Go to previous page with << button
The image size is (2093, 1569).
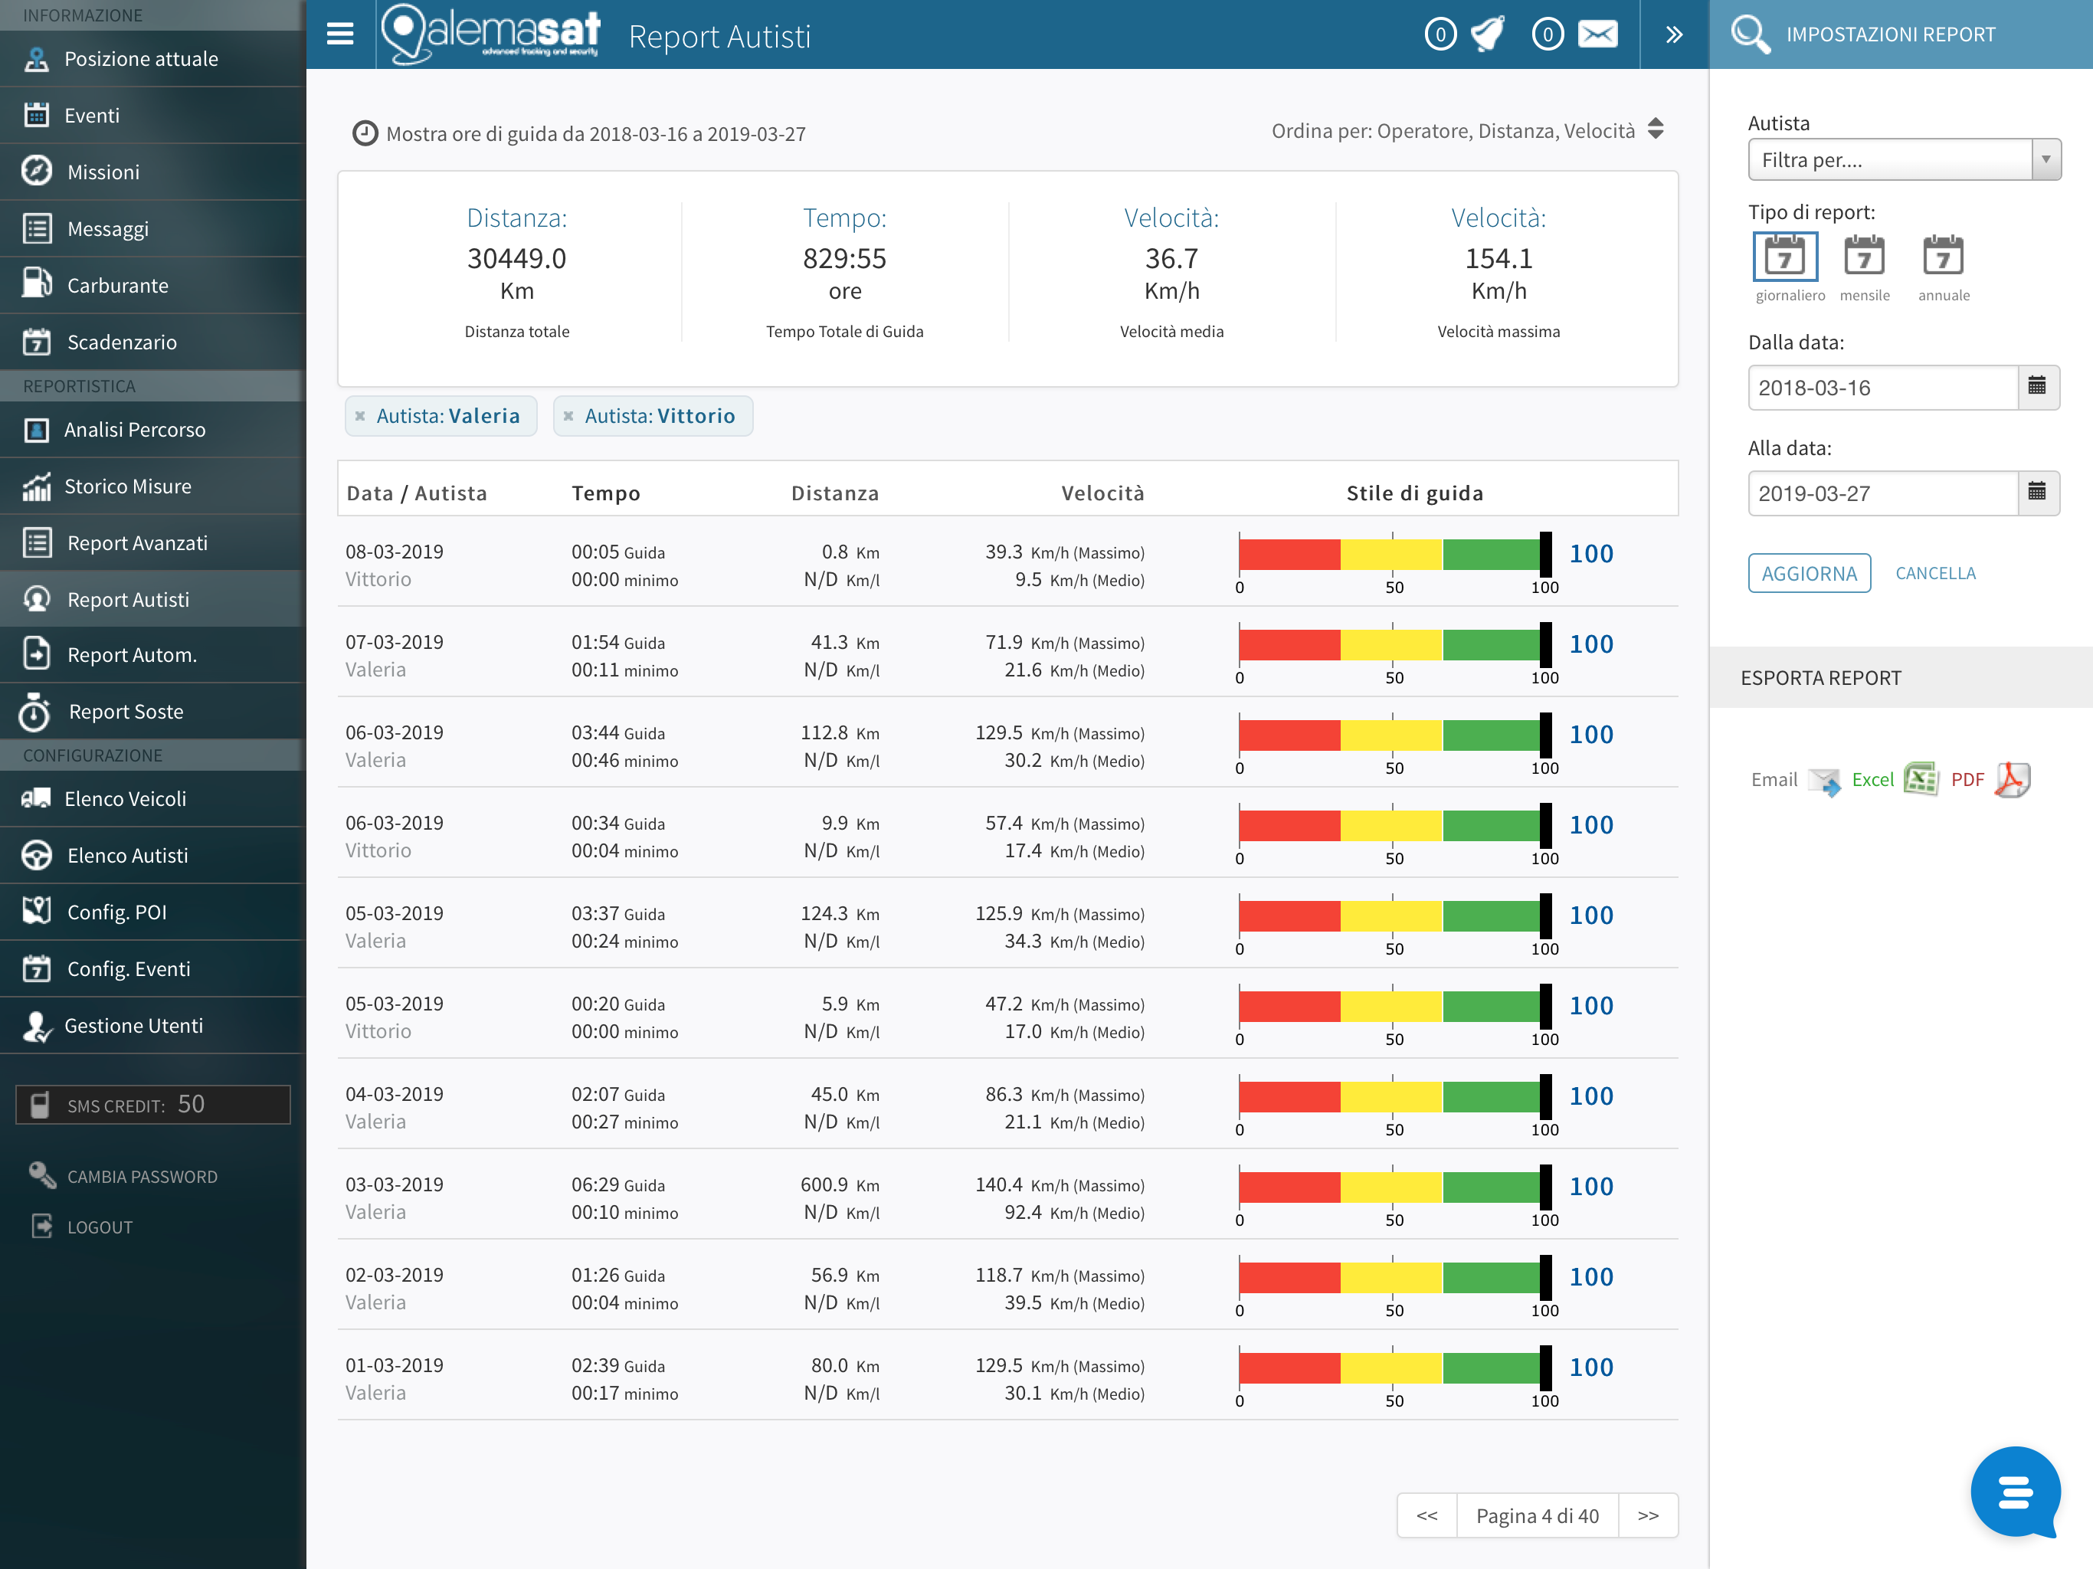coord(1427,1516)
